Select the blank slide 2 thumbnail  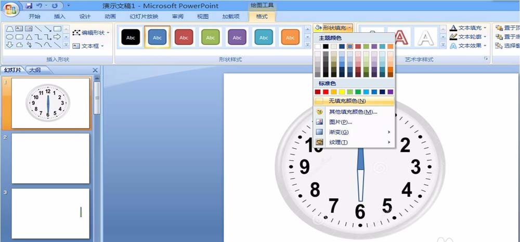click(x=50, y=158)
